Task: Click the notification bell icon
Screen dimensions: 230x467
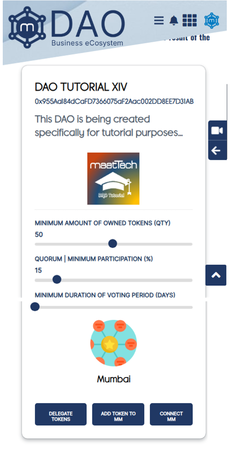Action: (x=174, y=20)
